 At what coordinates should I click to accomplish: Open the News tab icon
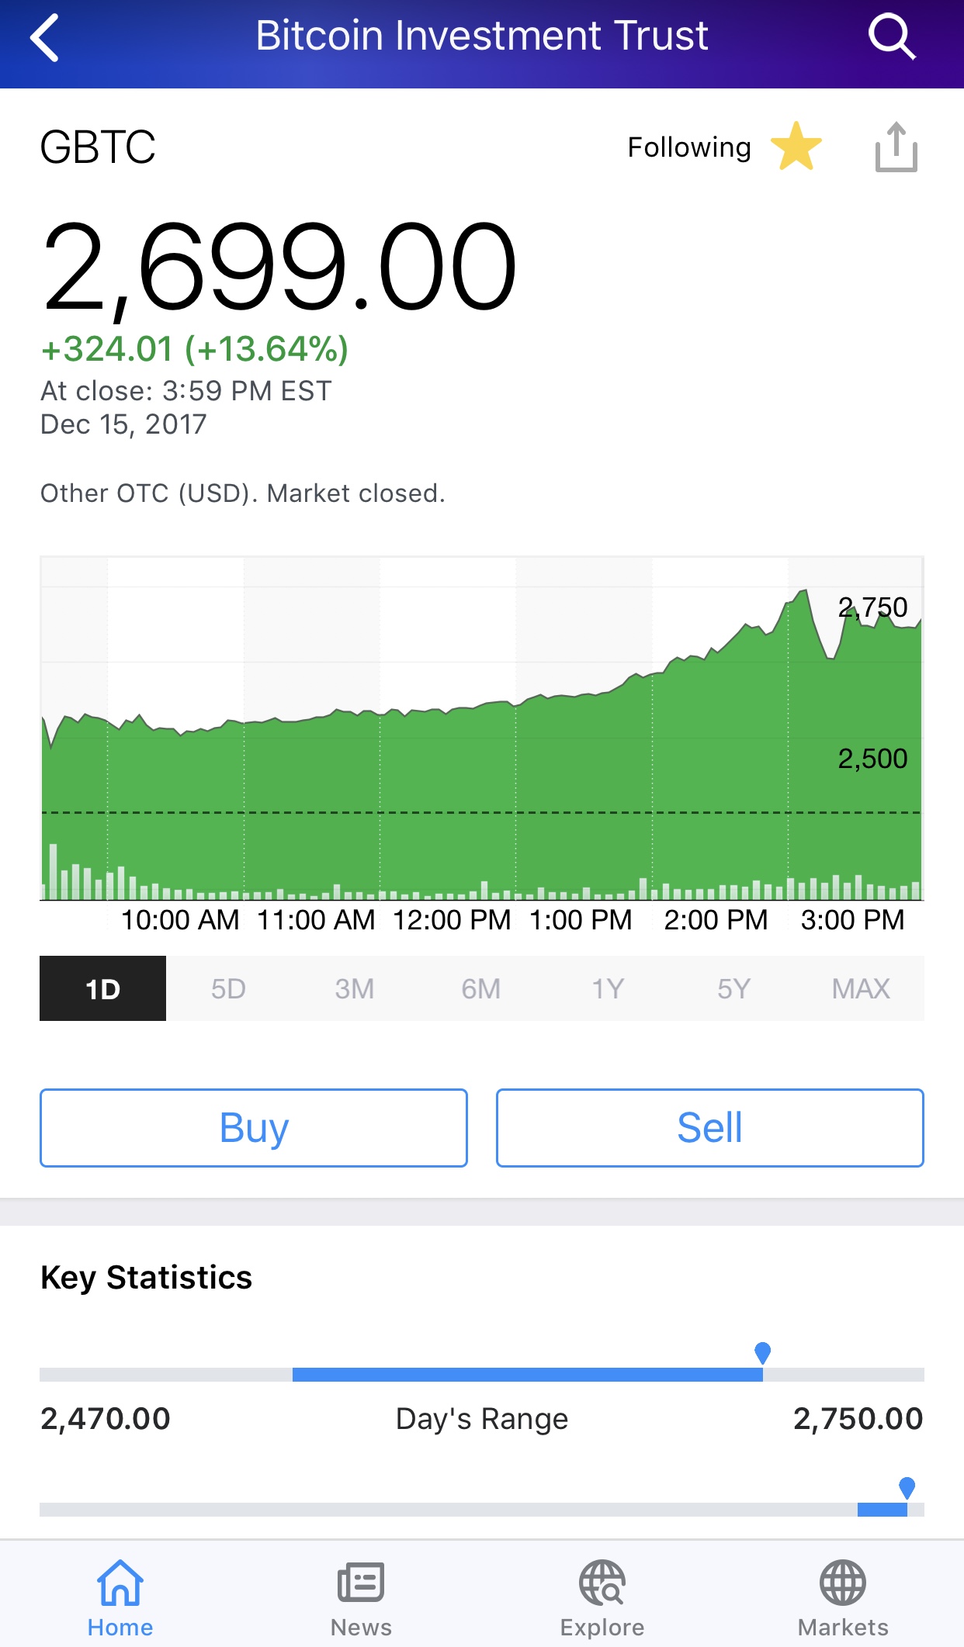(361, 1583)
